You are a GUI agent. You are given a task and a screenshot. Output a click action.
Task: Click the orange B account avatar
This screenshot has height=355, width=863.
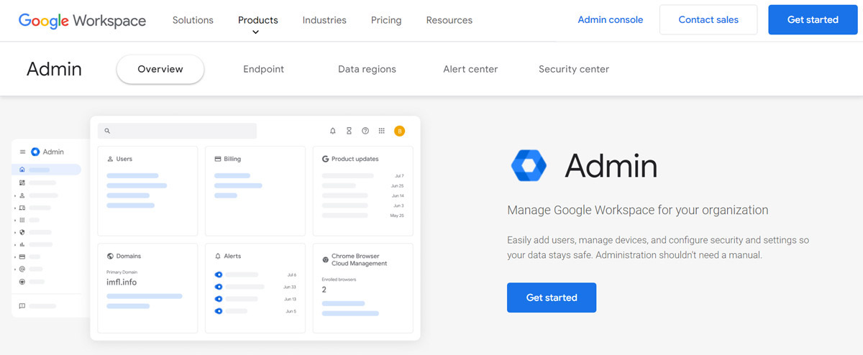[x=400, y=131]
